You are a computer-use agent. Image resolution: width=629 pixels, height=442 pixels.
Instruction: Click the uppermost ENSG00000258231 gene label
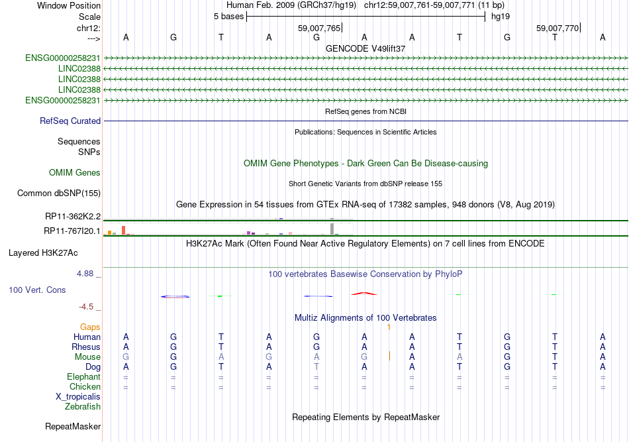[x=63, y=58]
